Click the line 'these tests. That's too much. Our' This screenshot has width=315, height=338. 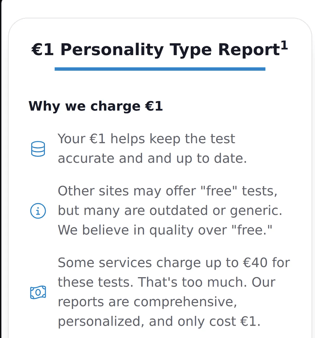167,282
